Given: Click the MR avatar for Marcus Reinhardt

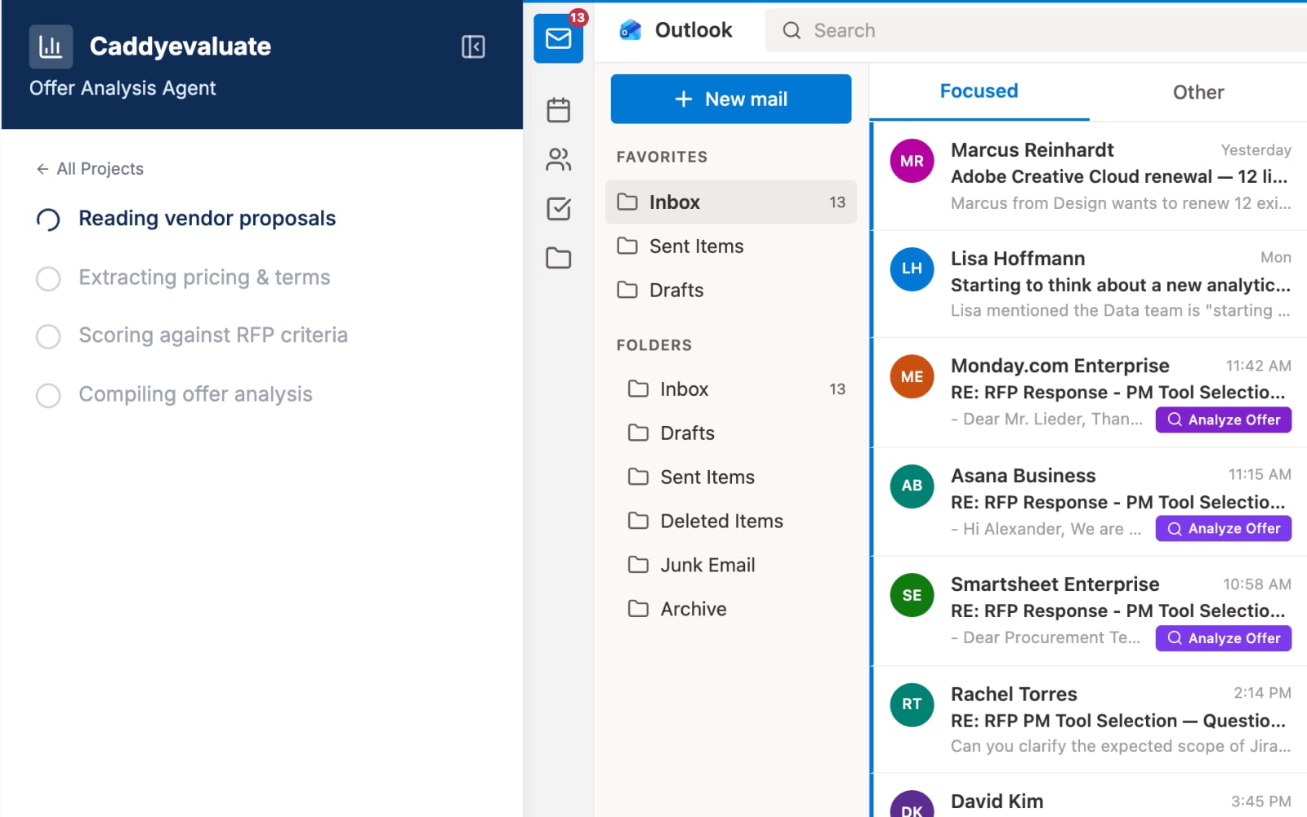Looking at the screenshot, I should tap(912, 161).
